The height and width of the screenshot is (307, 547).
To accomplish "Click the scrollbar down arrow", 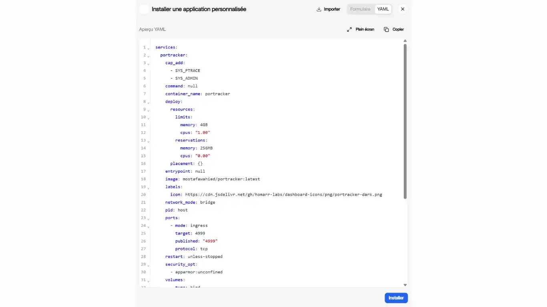I will (405, 285).
